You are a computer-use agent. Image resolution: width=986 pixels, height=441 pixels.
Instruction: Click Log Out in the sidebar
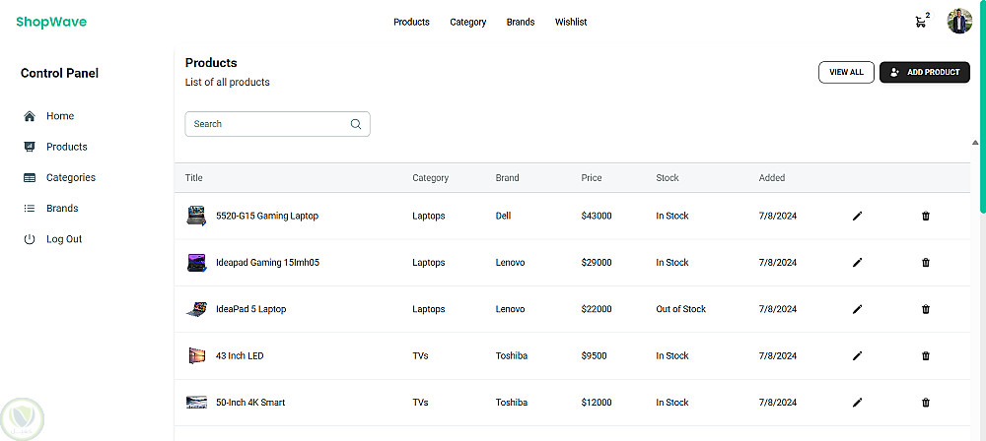(63, 239)
